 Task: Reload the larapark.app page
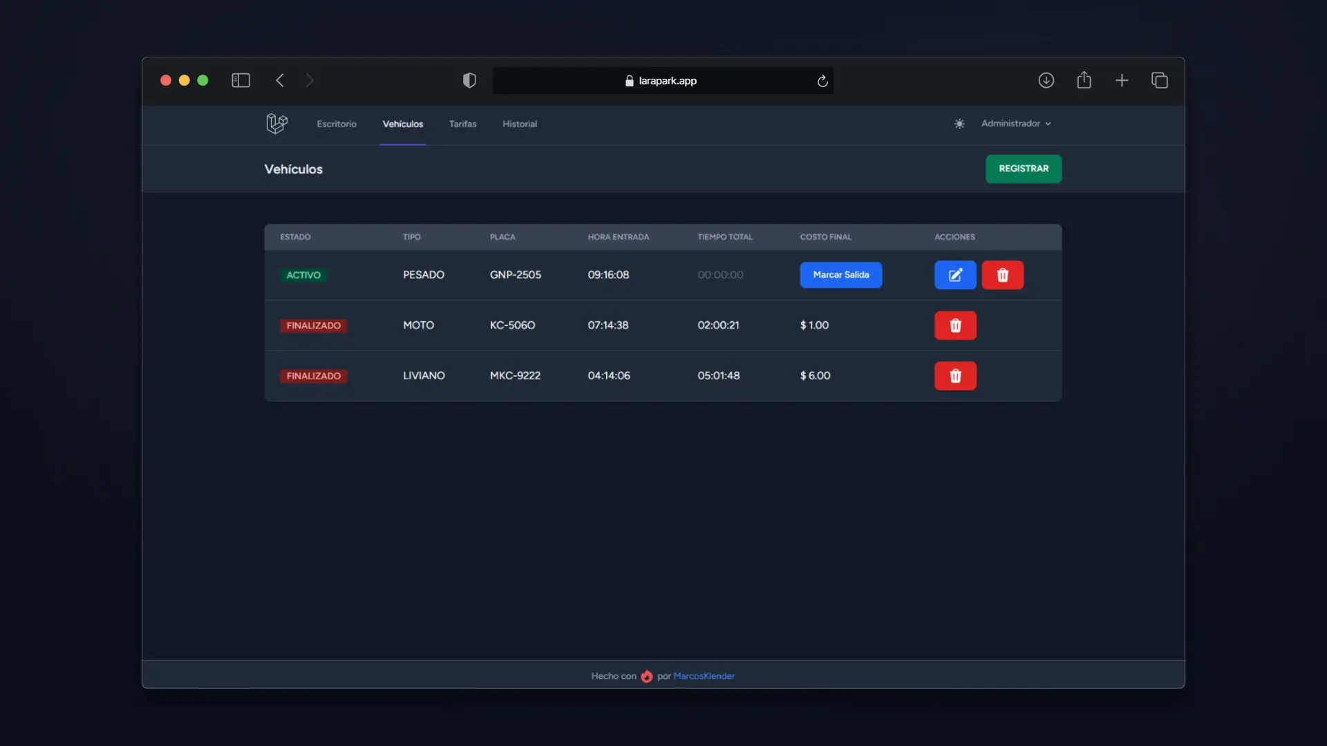click(x=822, y=82)
